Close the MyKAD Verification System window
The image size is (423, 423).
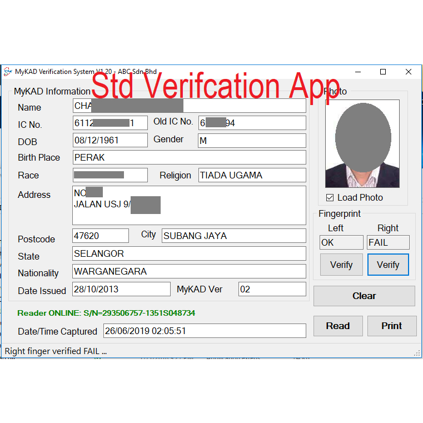tap(409, 72)
